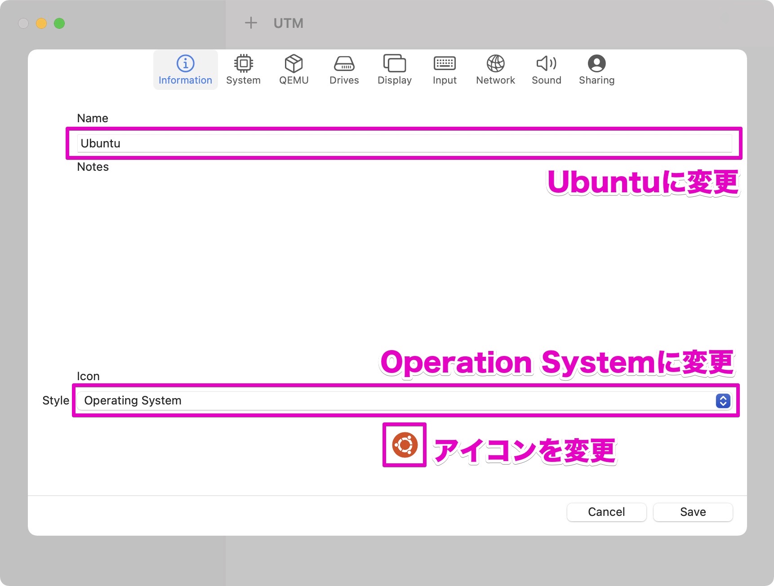
Task: Select the Information tab
Action: 185,70
